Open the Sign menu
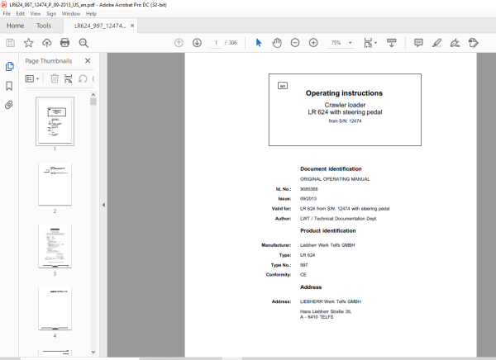Viewport: 496px width, 360px height. [x=51, y=13]
